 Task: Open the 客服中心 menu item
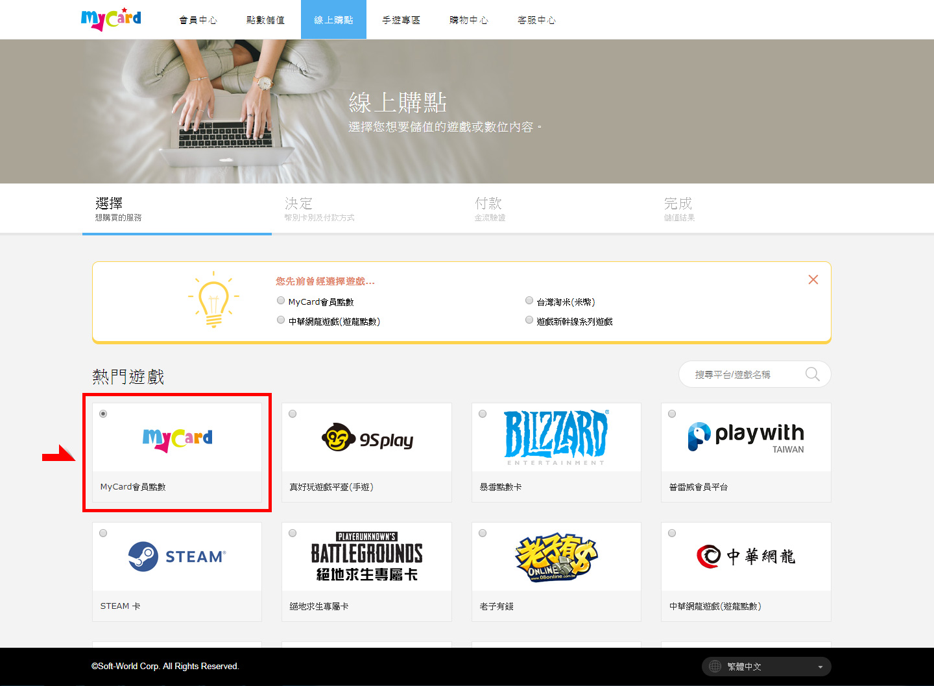[536, 20]
